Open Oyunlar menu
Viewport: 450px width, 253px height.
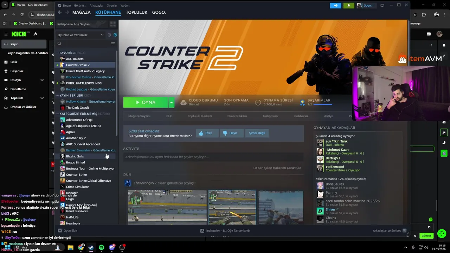pyautogui.click(x=112, y=6)
